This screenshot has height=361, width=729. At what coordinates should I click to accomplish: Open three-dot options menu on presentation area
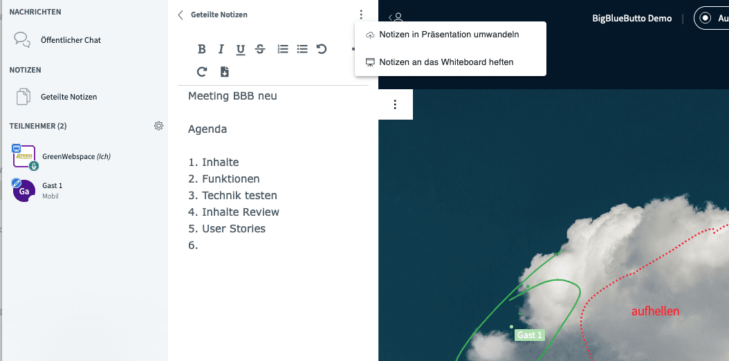click(395, 104)
